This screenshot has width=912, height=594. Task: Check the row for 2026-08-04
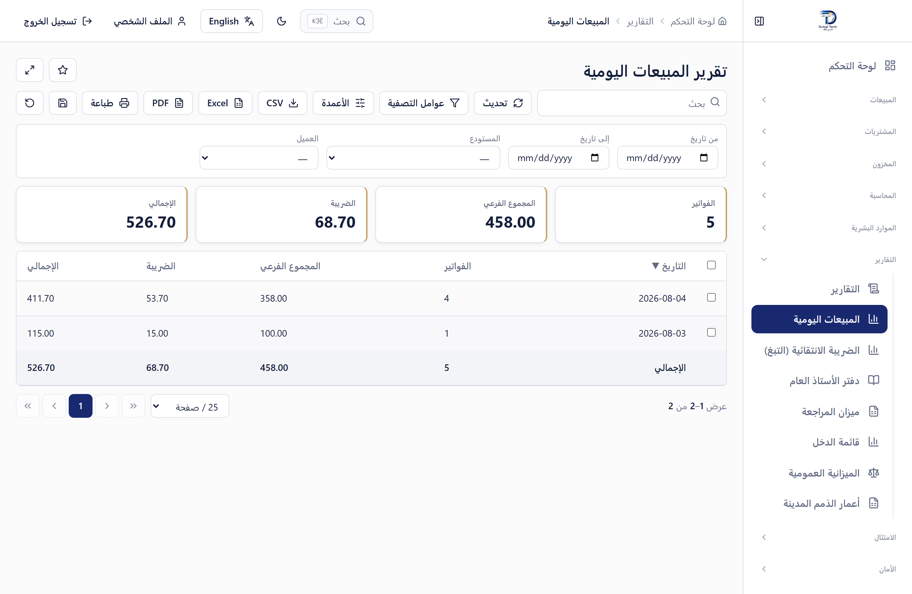pos(711,298)
